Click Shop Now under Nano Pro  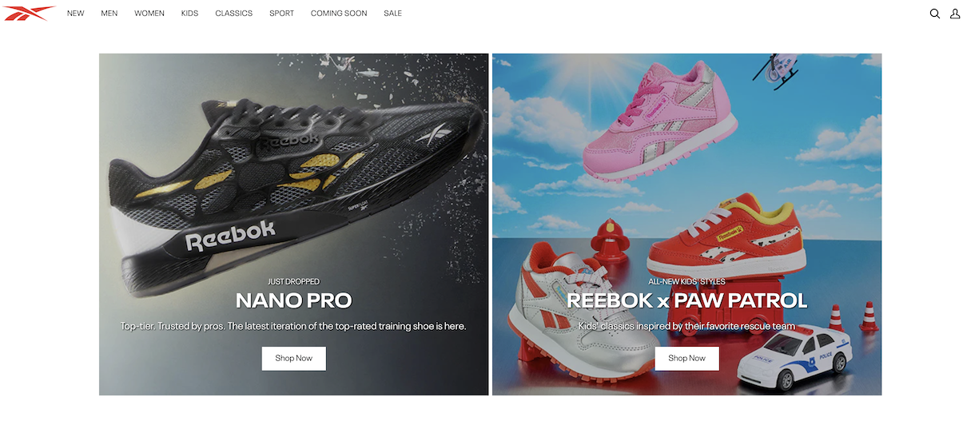(x=294, y=358)
